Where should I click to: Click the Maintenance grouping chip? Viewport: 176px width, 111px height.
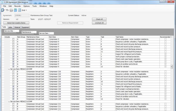(x=29, y=32)
